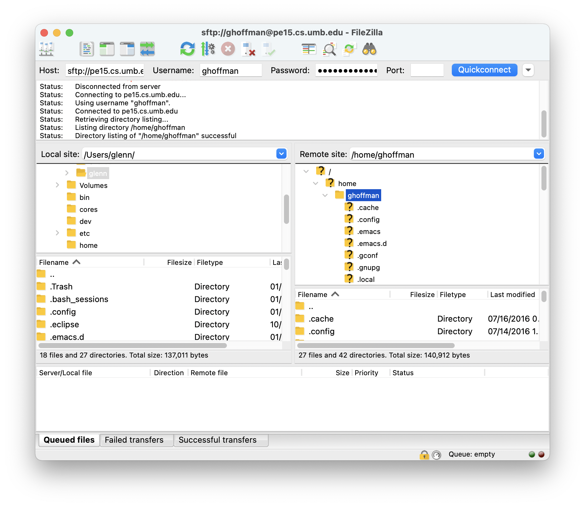This screenshot has height=507, width=585.
Task: Click the encryption lock status icon
Action: point(424,455)
